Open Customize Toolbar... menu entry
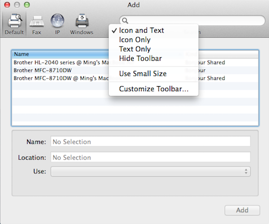The image size is (269, 224). coord(153,89)
